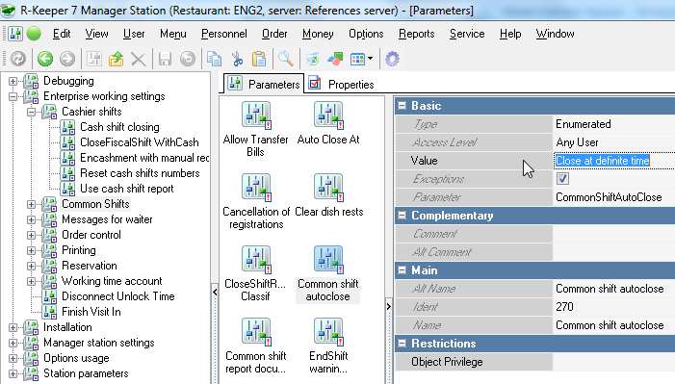Switch to the Properties tab
This screenshot has height=384, width=675.
[x=342, y=84]
